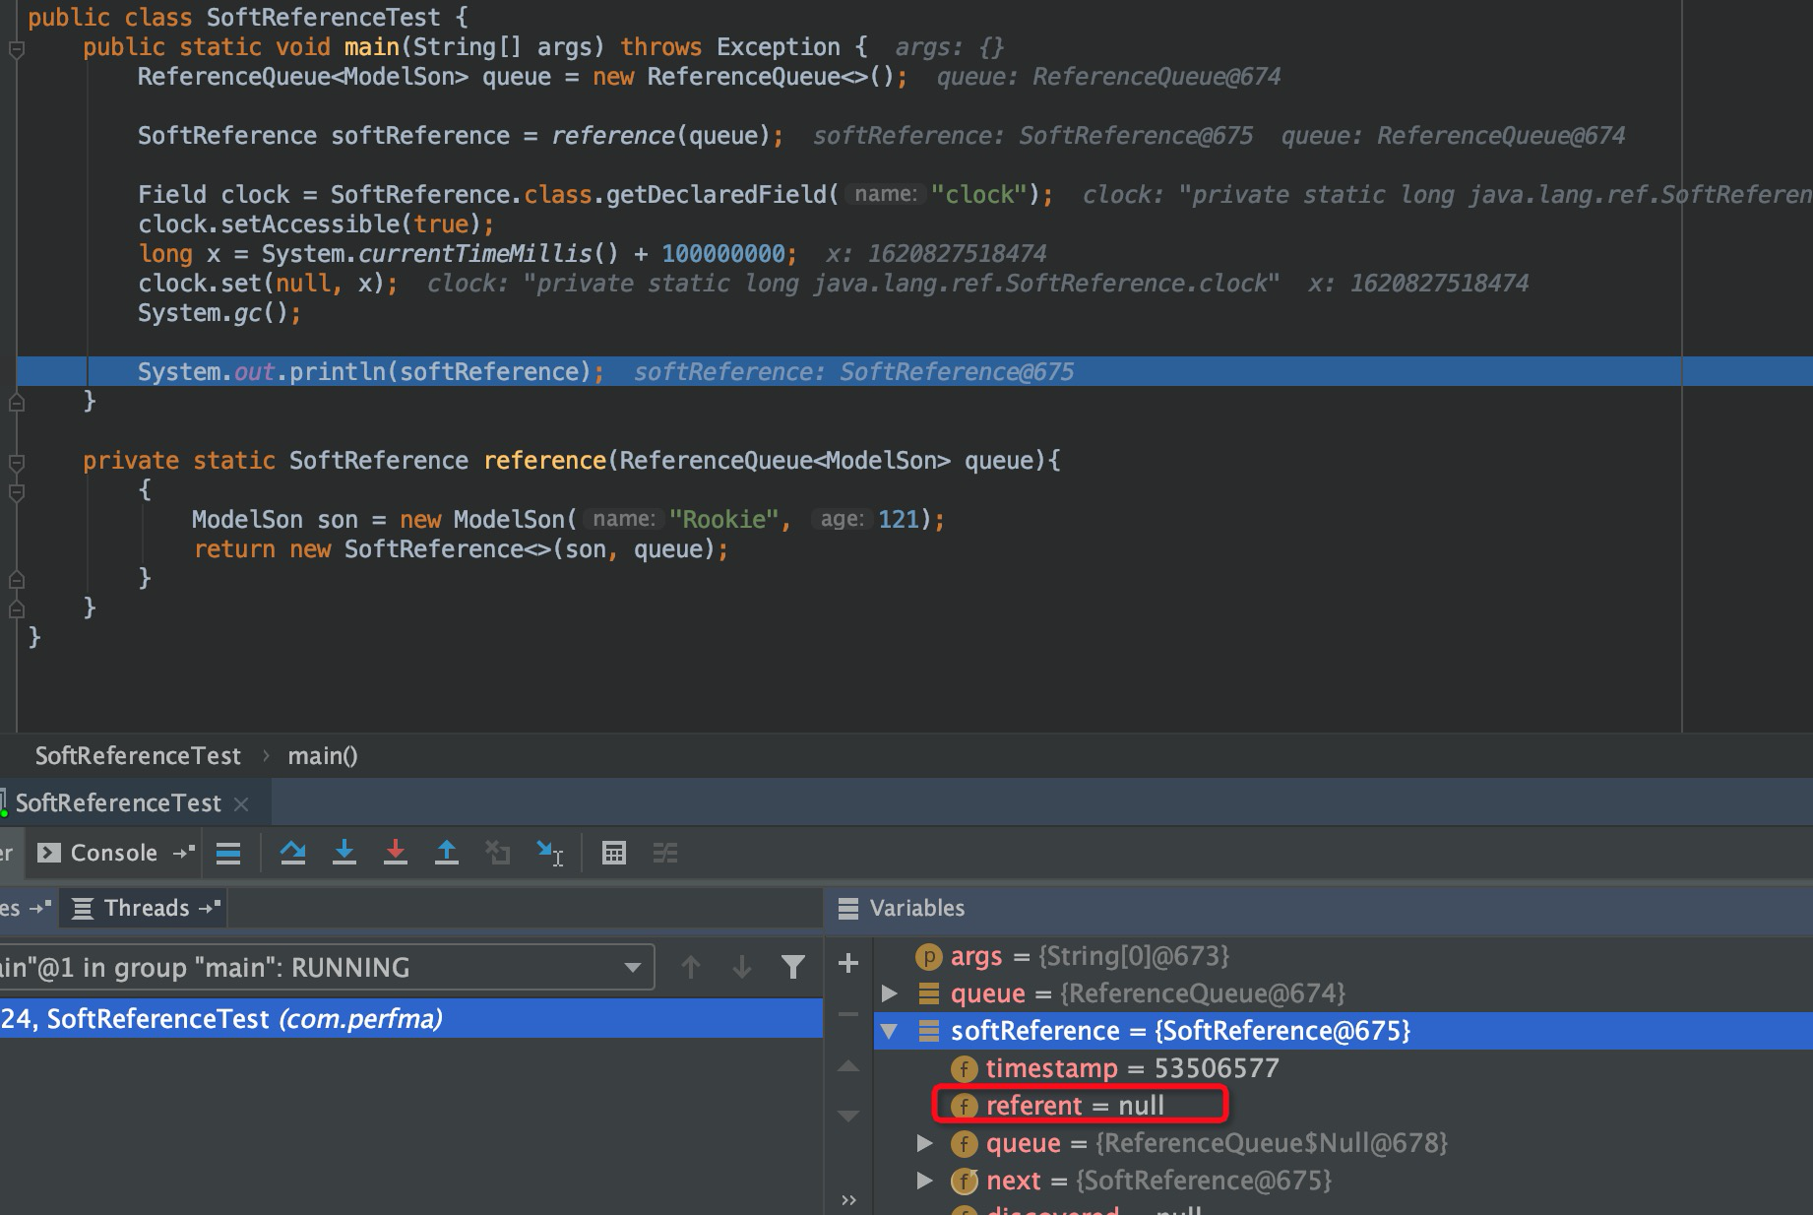The height and width of the screenshot is (1215, 1813).
Task: Expand queue field ReferenceQueue$Null@678
Action: pos(924,1143)
